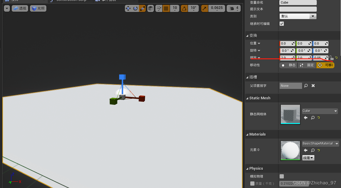The image size is (341, 188).
Task: Toggle the 继承时可编辑 checkbox
Action: click(282, 24)
